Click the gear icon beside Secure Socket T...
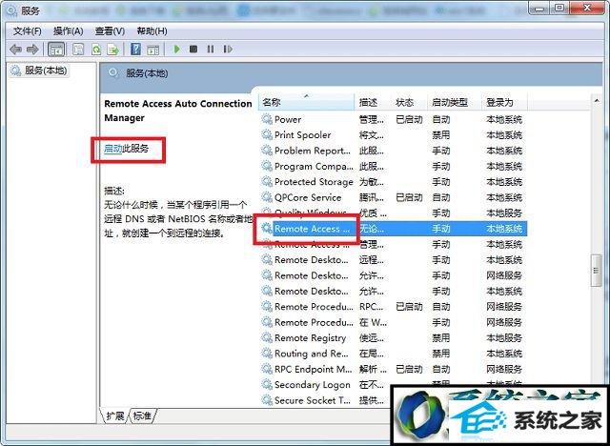Viewport: 610px width, 446px height. click(x=267, y=399)
